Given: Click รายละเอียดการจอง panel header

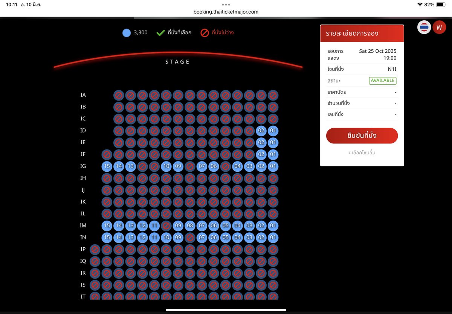Looking at the screenshot, I should click(x=362, y=34).
